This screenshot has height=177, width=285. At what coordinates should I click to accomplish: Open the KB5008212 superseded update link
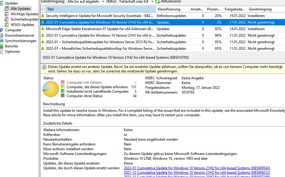tap(197, 173)
